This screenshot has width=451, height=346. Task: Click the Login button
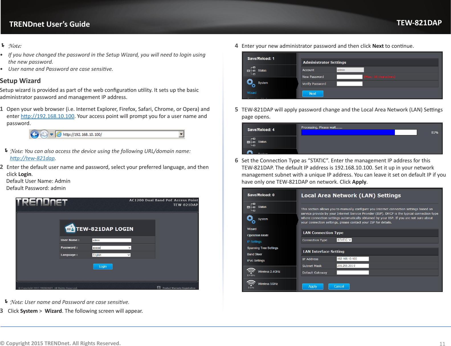coord(103,266)
